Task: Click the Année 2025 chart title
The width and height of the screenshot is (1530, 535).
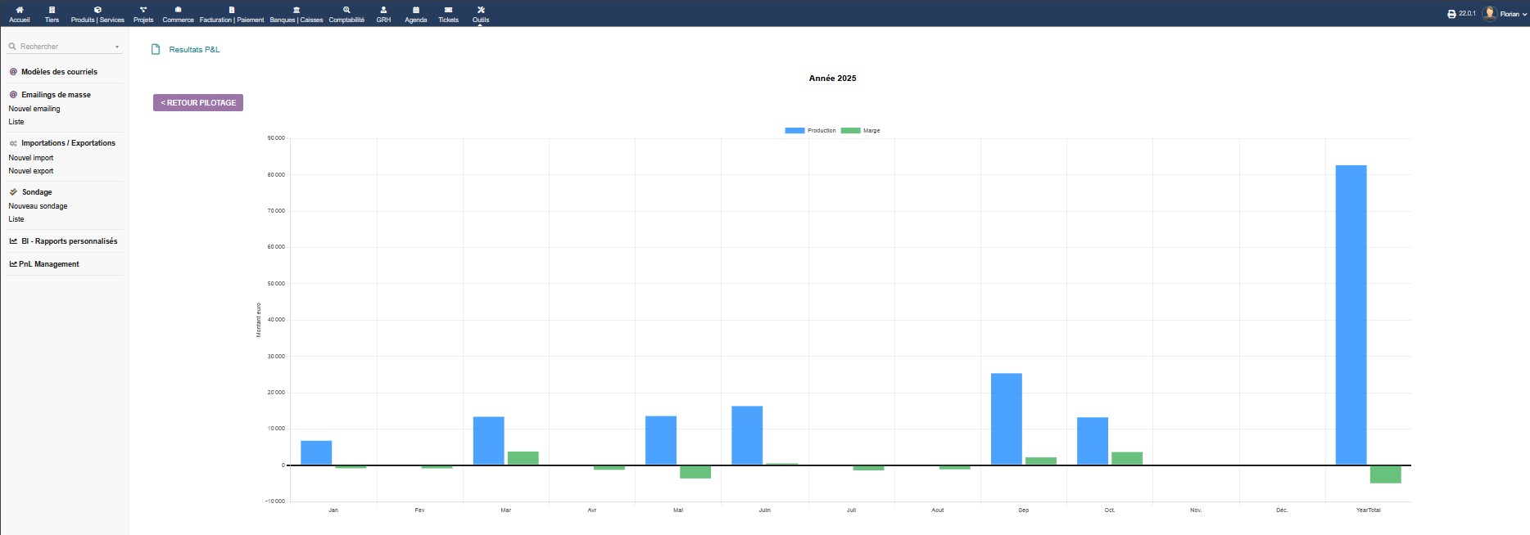Action: [832, 79]
